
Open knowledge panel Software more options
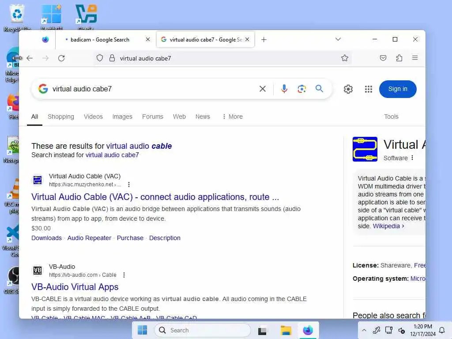[x=412, y=158]
